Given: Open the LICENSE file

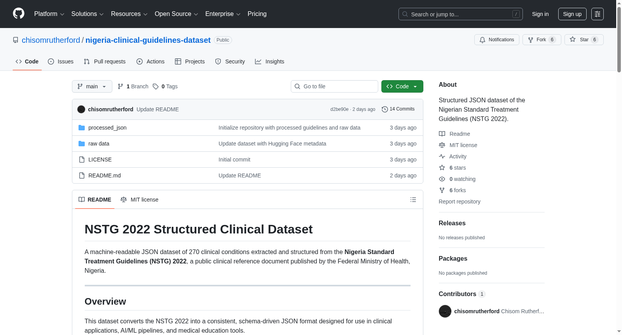Looking at the screenshot, I should (100, 160).
